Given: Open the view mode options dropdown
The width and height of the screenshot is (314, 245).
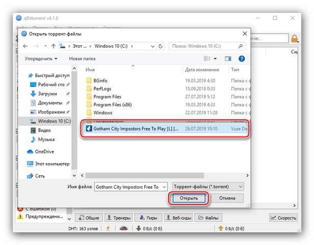Looking at the screenshot, I should click(215, 58).
